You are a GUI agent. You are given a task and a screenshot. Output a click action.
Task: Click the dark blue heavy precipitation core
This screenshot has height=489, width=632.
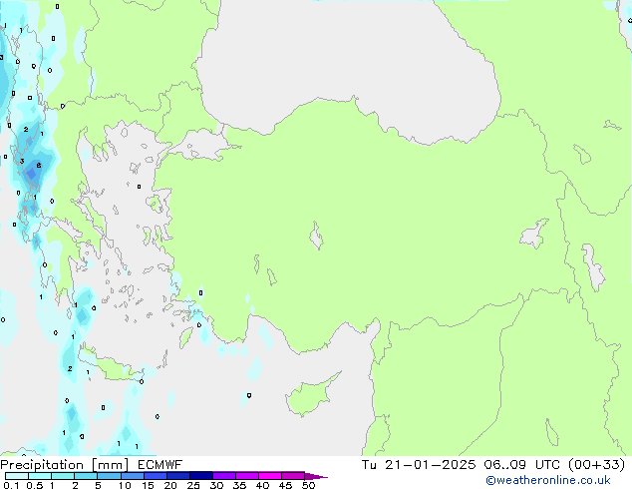coord(31,176)
